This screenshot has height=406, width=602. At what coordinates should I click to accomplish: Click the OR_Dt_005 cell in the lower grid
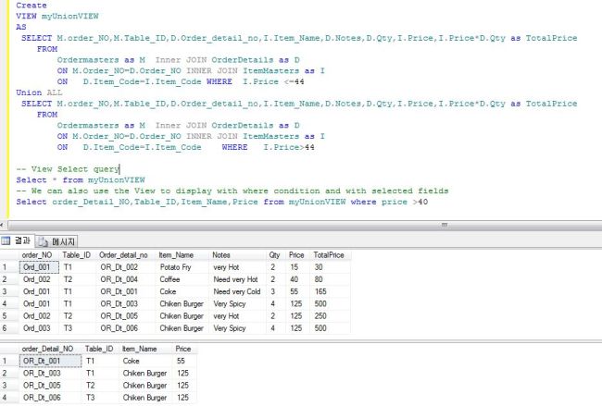click(x=50, y=386)
